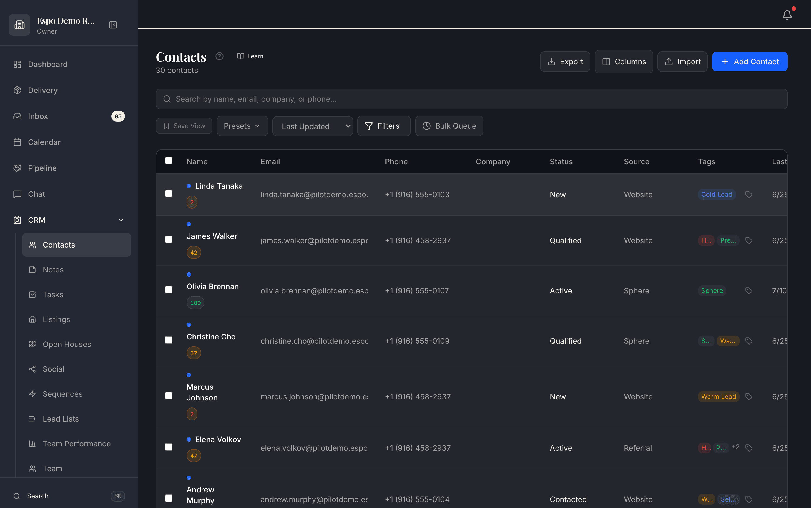Click the Cold Lead tag
811x508 pixels.
(717, 195)
